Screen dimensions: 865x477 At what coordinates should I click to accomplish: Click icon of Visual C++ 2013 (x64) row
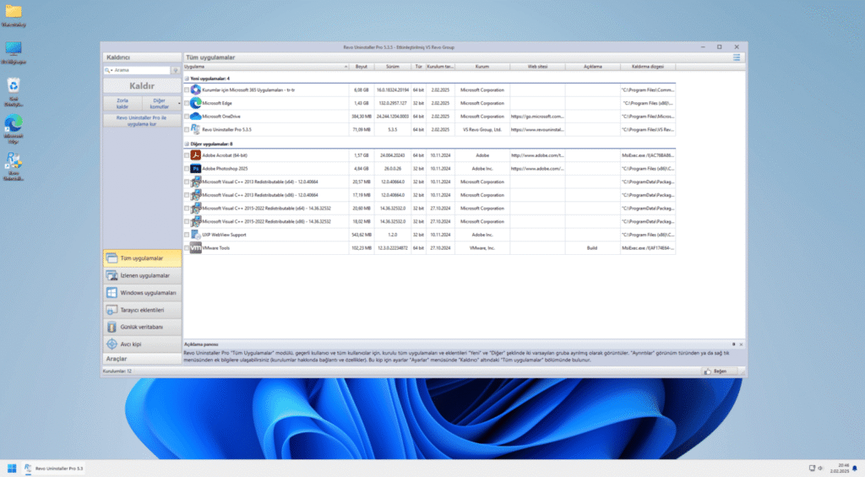(x=195, y=182)
